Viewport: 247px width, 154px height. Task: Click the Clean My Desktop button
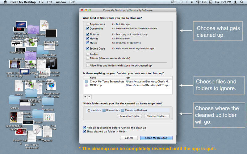pos(156,138)
